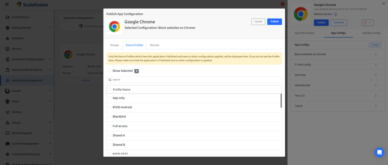This screenshot has width=388, height=165.
Task: Open the delete dropdown in Chrome panel
Action: pos(368,22)
